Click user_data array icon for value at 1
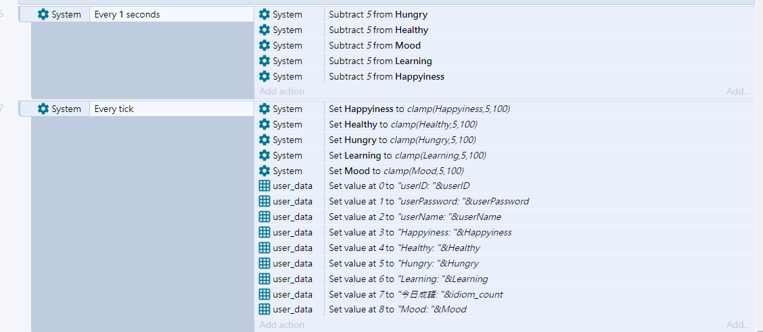This screenshot has height=332, width=763. [x=264, y=202]
